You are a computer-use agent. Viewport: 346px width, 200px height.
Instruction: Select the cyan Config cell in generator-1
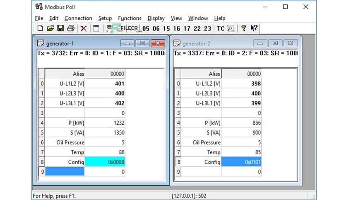pyautogui.click(x=105, y=162)
